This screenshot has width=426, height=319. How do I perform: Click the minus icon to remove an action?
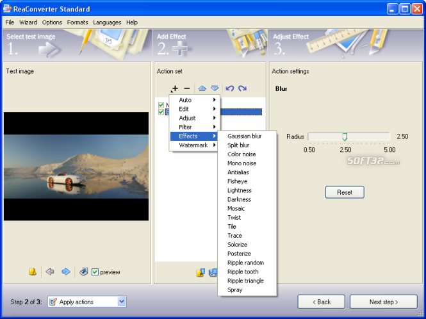pyautogui.click(x=187, y=88)
